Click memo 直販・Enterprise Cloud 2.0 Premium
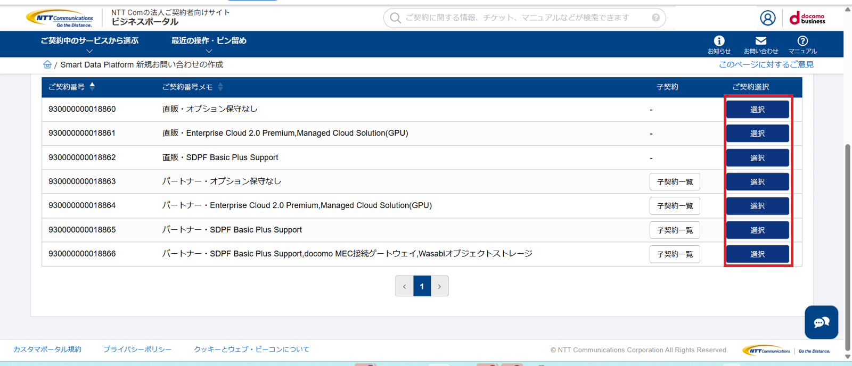This screenshot has width=852, height=366. point(285,133)
